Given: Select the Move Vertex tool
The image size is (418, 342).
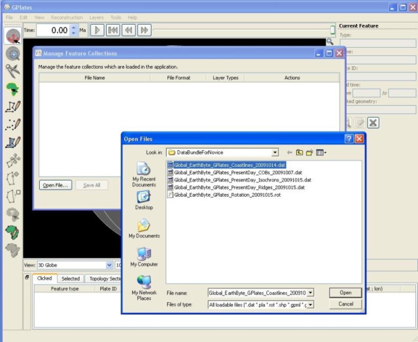Looking at the screenshot, I should click(12, 160).
